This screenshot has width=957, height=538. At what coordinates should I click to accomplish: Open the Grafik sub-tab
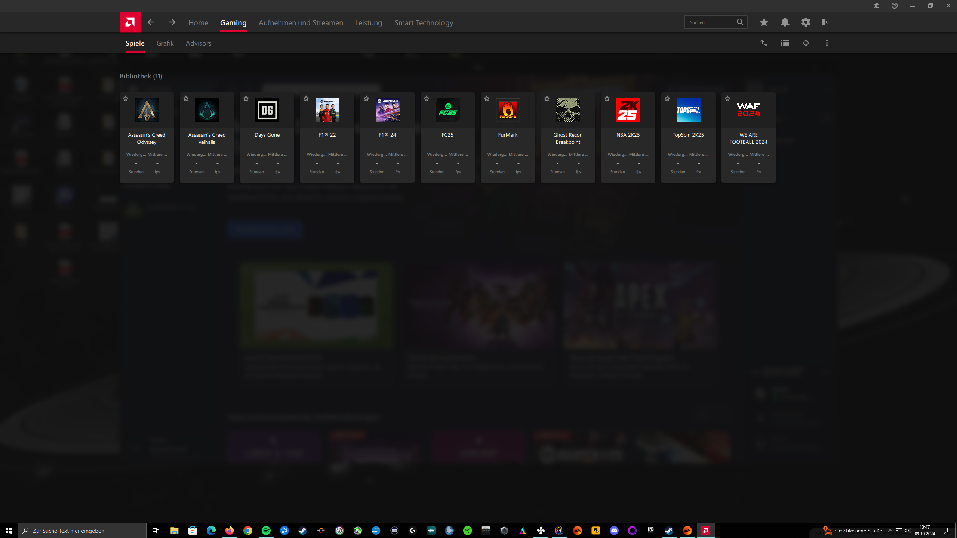pos(165,43)
